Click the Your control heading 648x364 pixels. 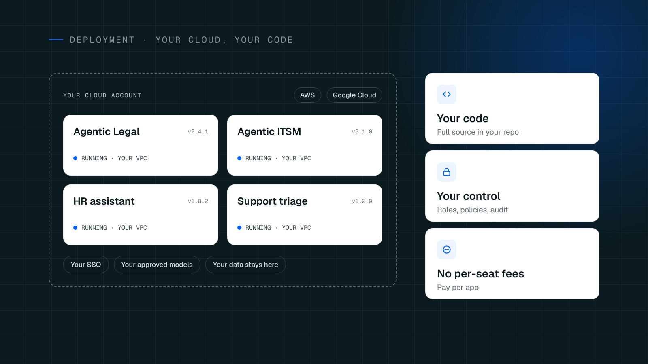click(x=469, y=196)
